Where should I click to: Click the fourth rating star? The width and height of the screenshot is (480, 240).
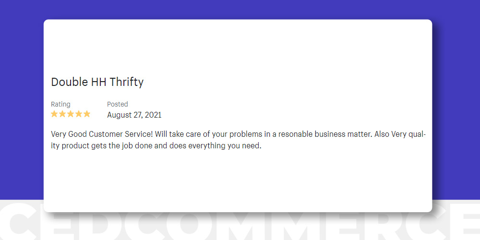click(79, 114)
